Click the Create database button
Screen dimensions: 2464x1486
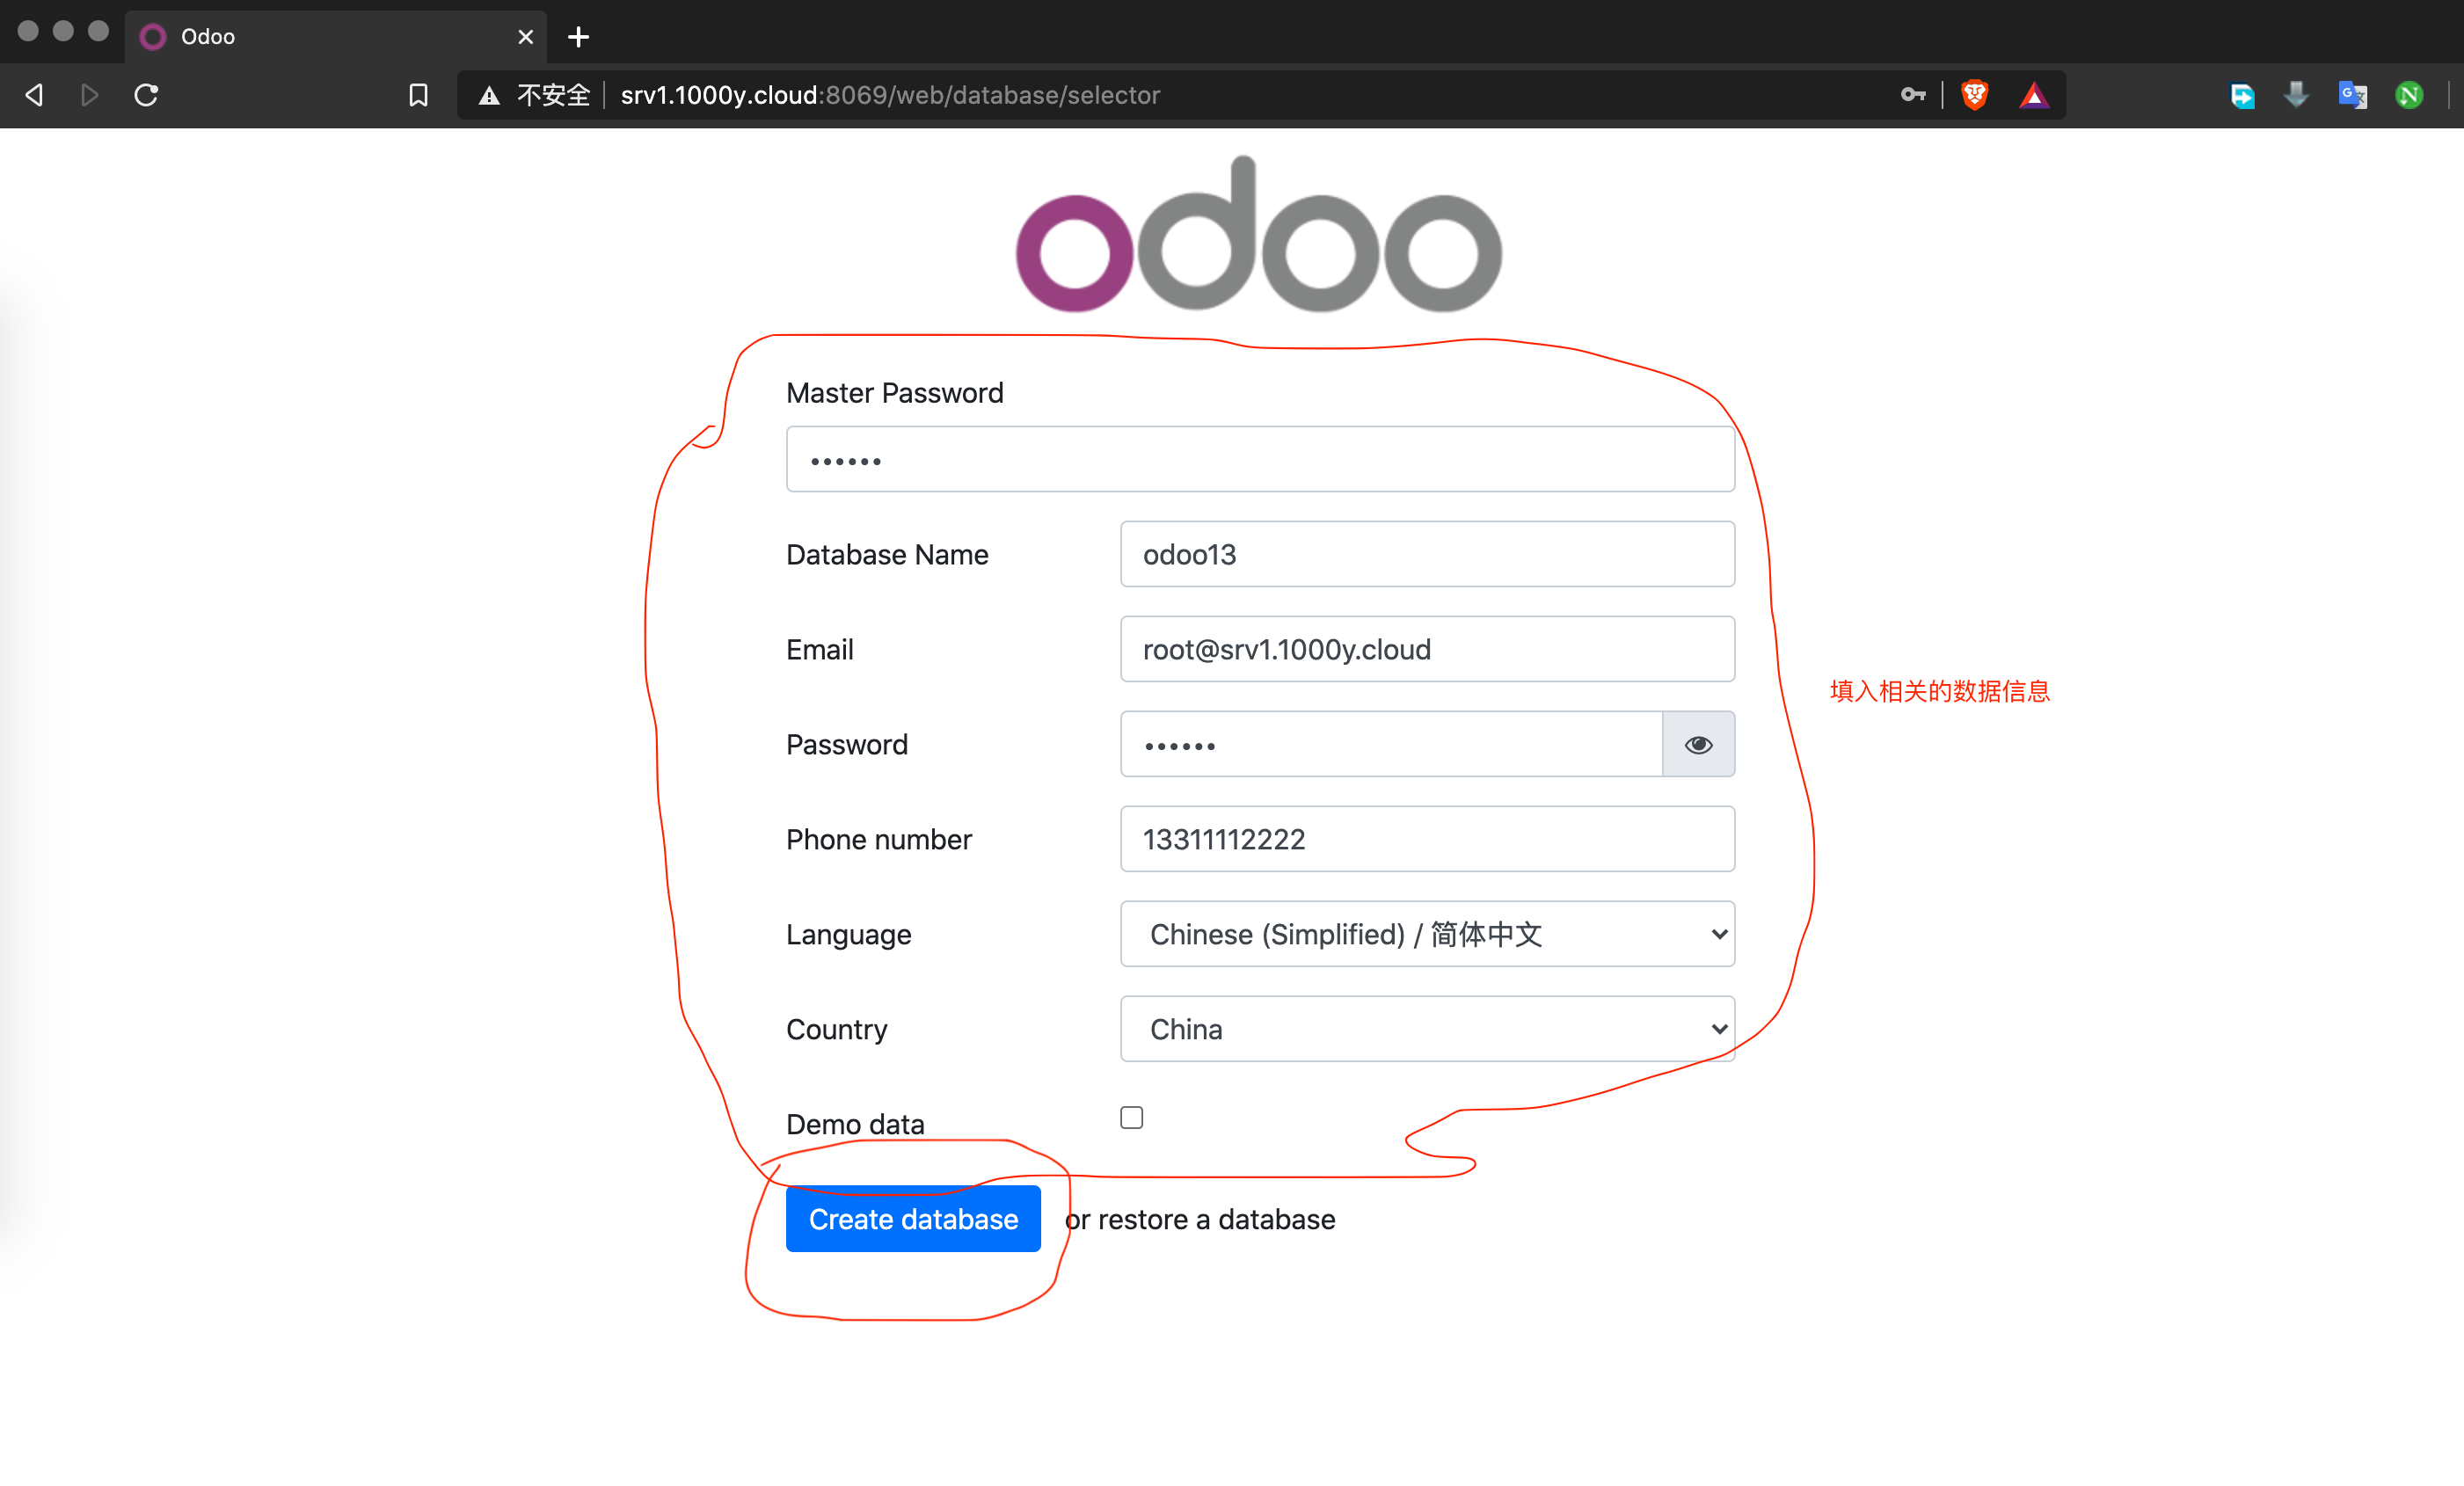[x=913, y=1219]
